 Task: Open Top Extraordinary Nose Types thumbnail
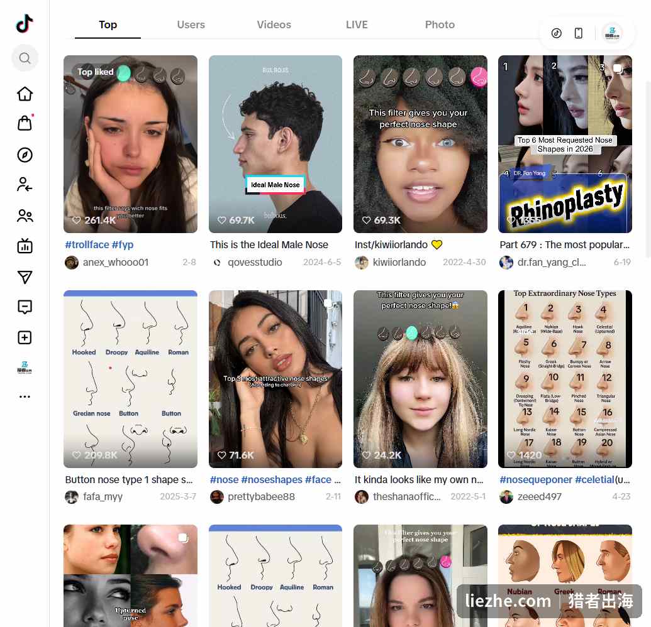tap(565, 379)
